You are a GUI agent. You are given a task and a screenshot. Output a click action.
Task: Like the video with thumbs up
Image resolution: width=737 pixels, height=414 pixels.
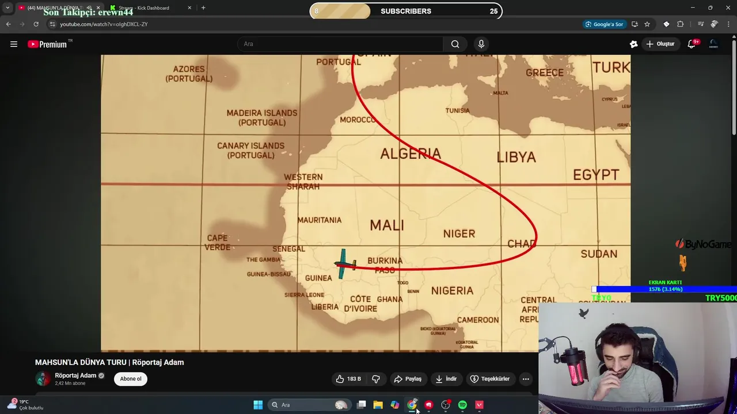click(x=348, y=379)
